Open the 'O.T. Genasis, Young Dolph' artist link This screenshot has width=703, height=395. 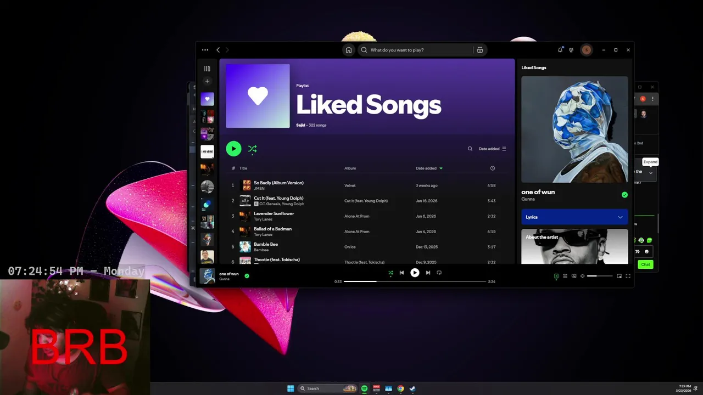(x=282, y=204)
